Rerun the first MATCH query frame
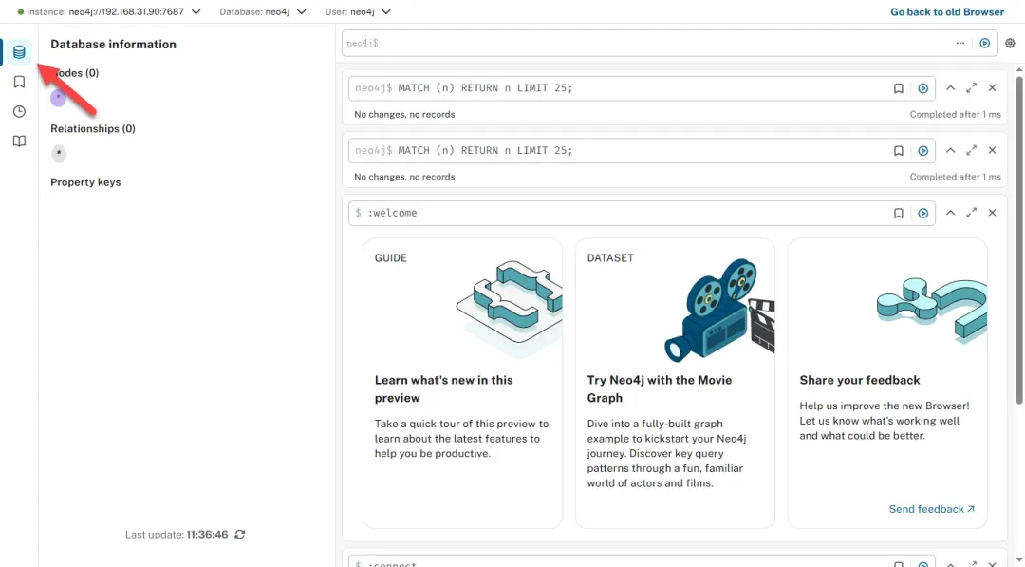Screen dimensions: 1025x567 [923, 88]
